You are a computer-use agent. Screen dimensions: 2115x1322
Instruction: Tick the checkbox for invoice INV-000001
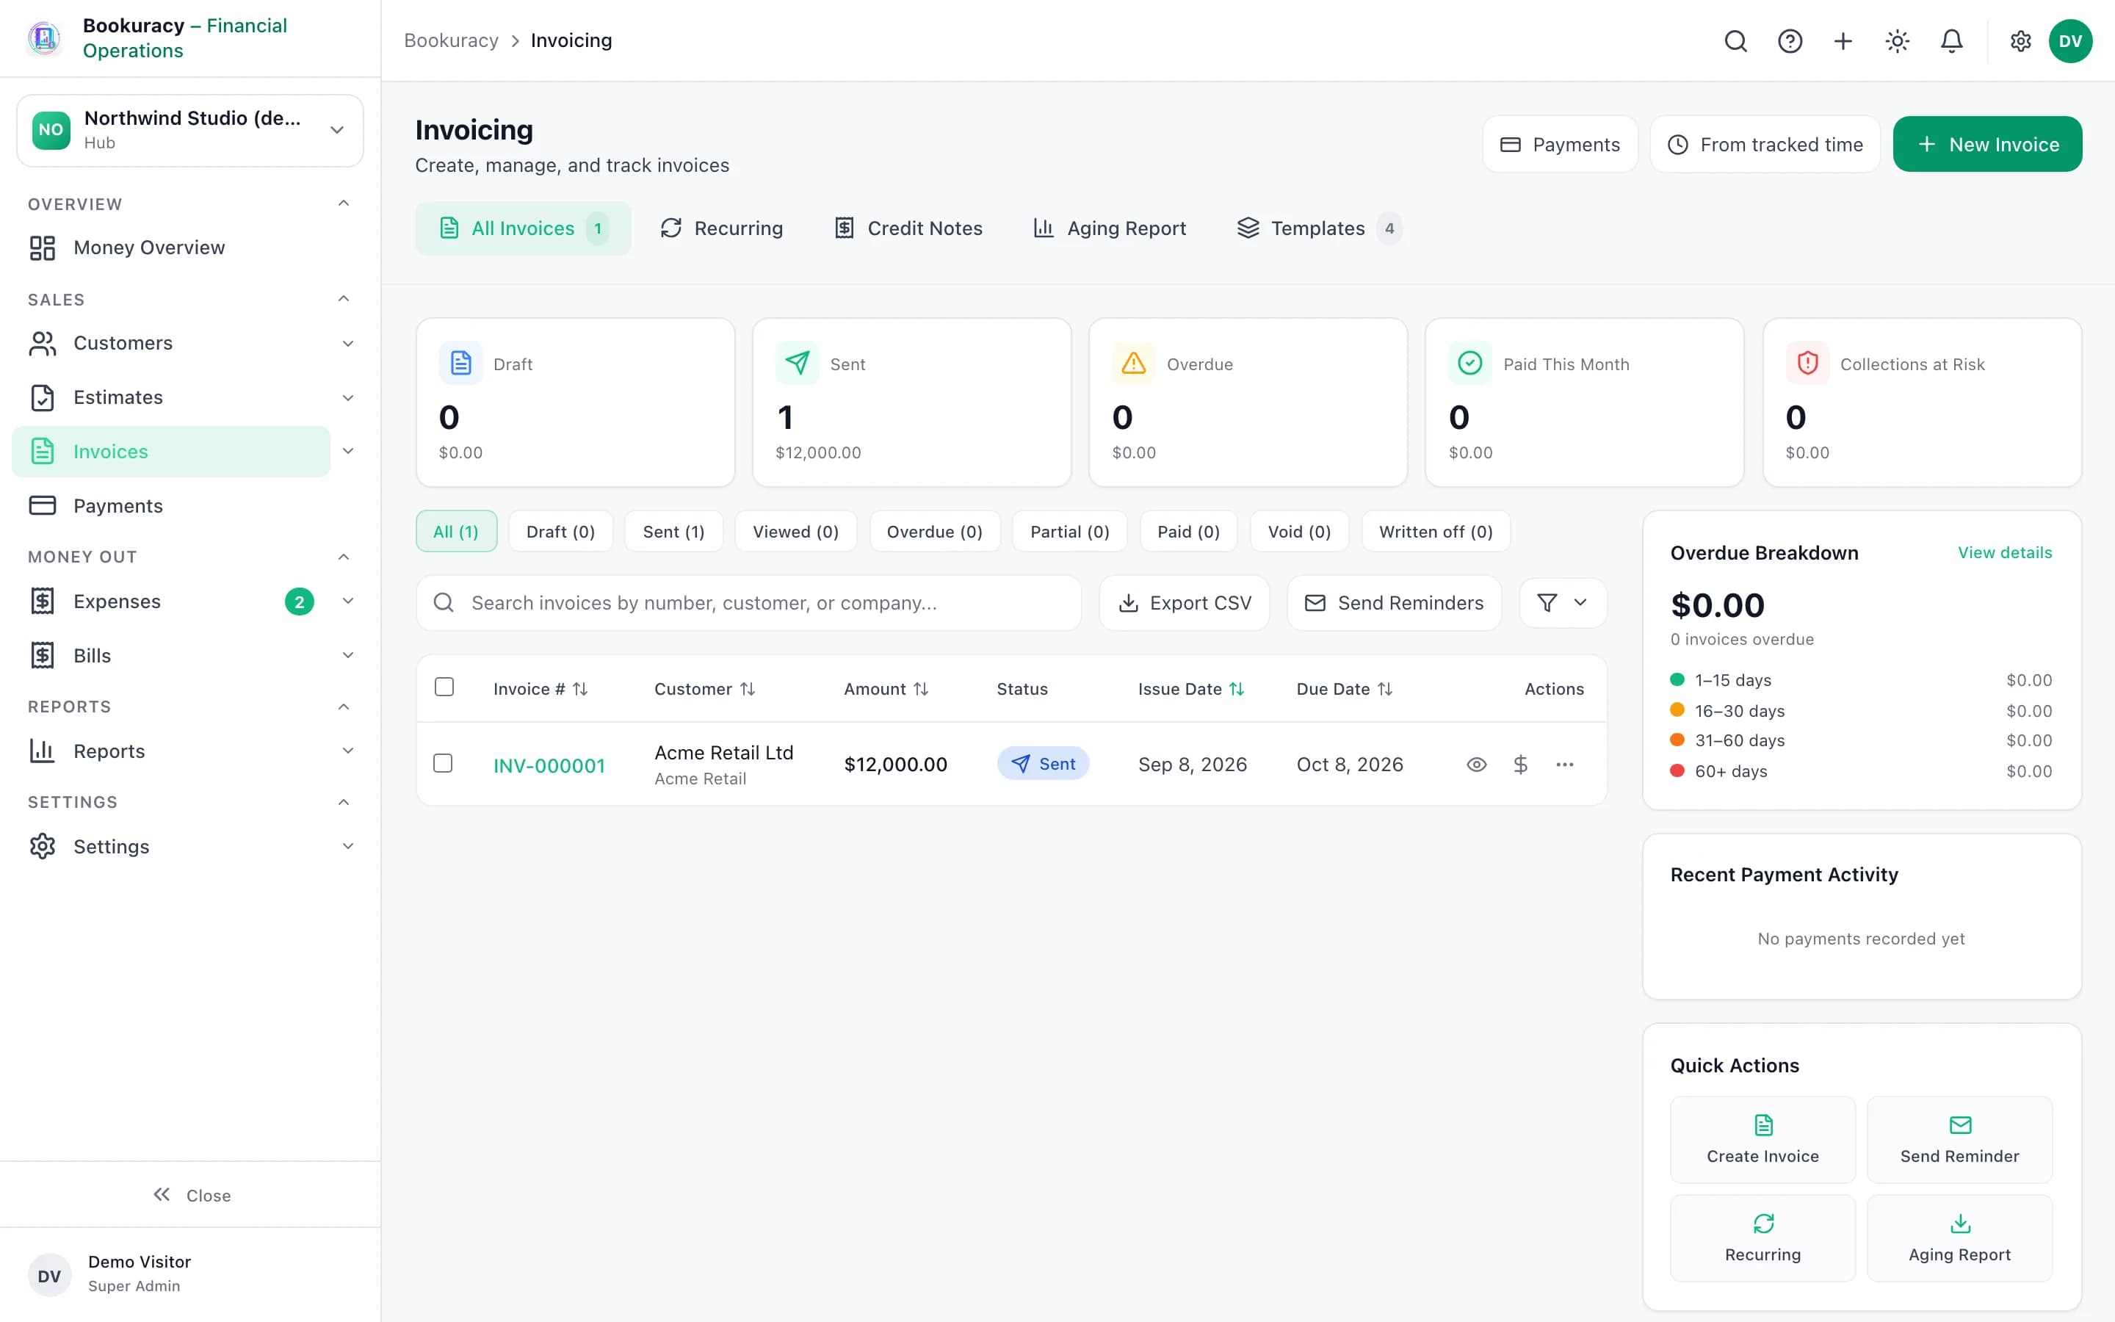pyautogui.click(x=443, y=763)
